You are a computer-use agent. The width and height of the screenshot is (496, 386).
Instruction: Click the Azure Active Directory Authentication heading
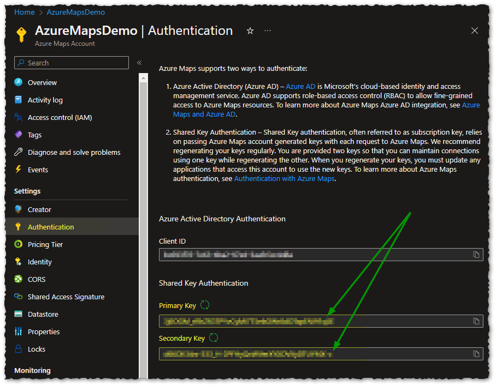click(x=222, y=219)
